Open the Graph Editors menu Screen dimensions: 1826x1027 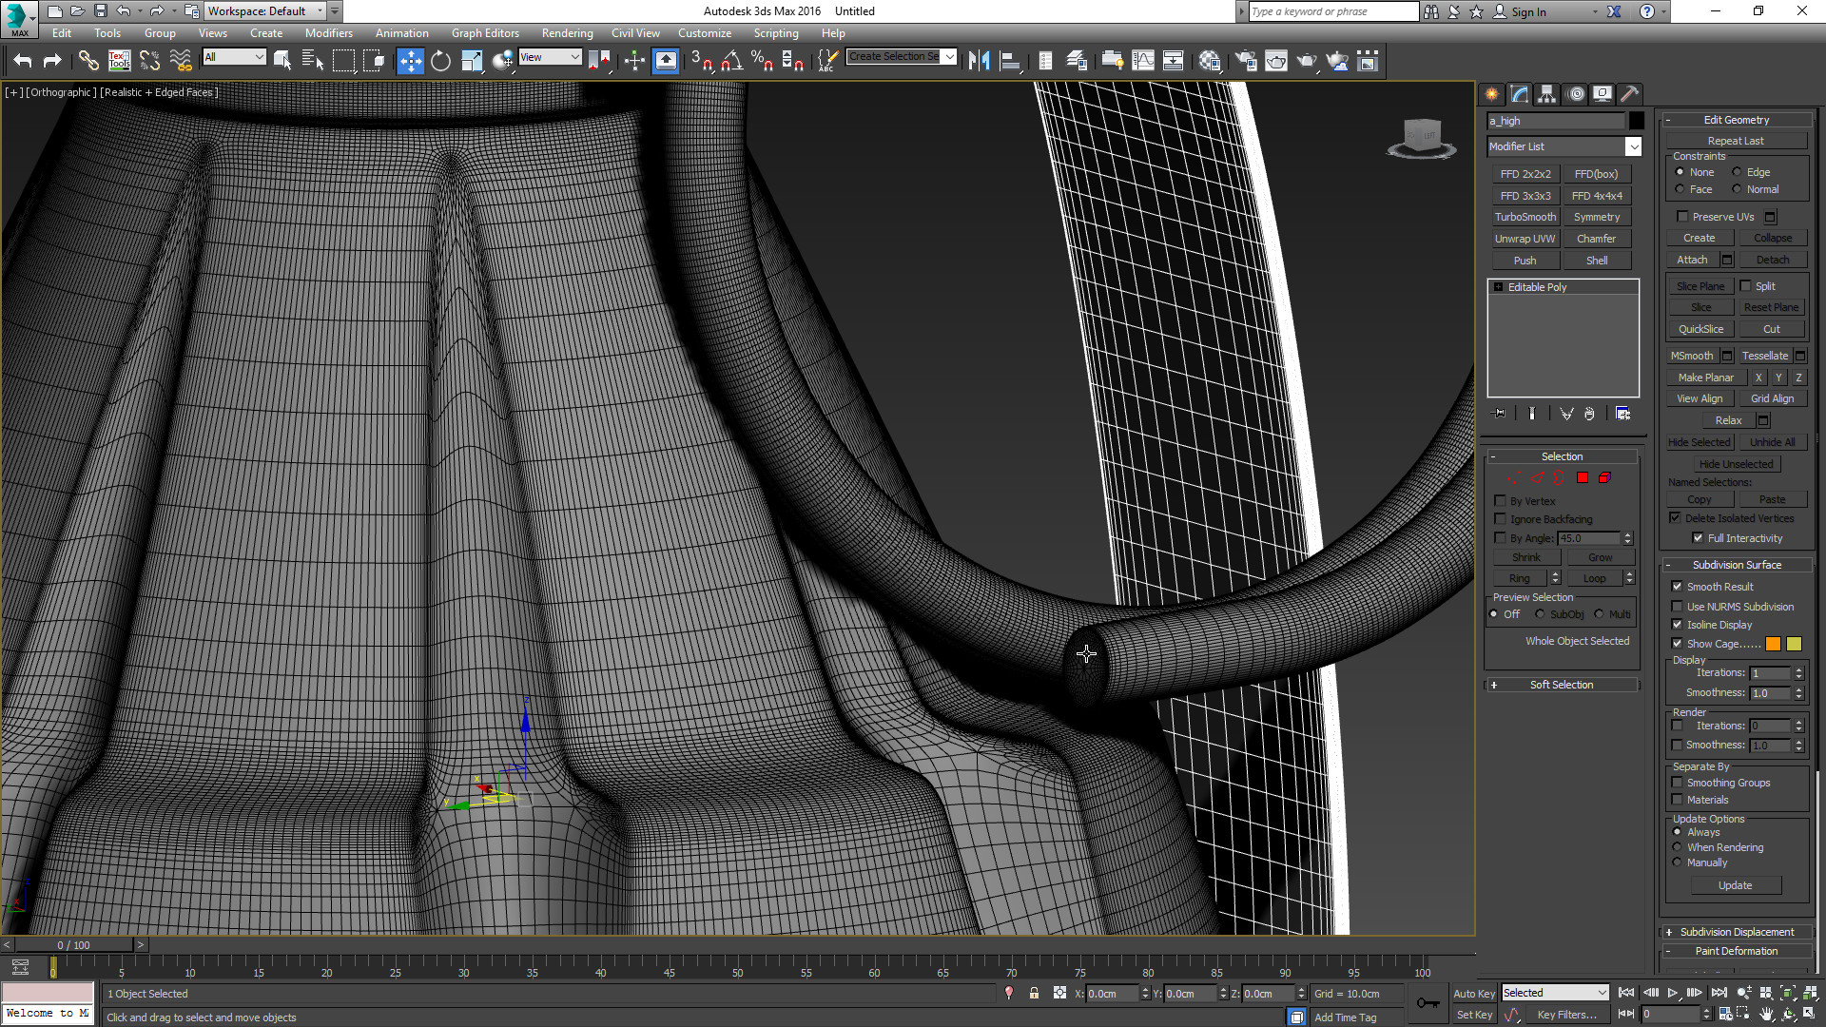tap(485, 33)
